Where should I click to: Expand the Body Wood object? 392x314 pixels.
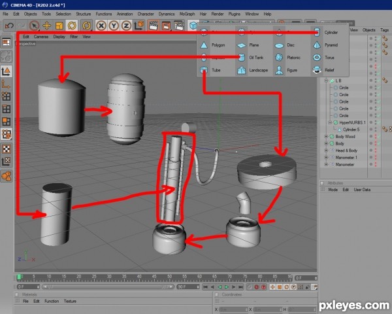(x=326, y=137)
